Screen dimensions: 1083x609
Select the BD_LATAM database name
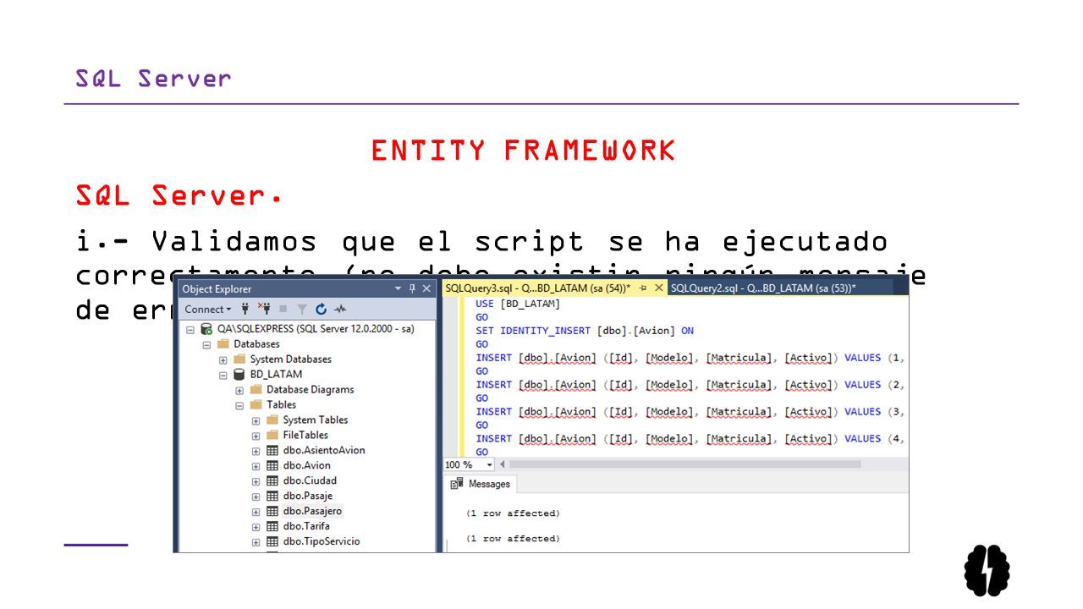pyautogui.click(x=276, y=374)
